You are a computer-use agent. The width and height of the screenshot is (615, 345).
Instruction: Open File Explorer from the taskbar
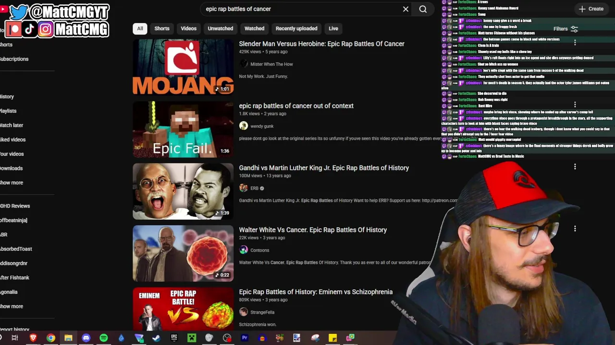(68, 338)
